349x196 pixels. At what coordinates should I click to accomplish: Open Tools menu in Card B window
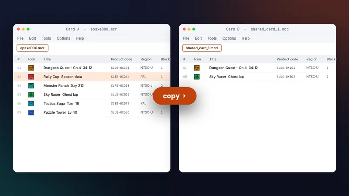pyautogui.click(x=212, y=38)
